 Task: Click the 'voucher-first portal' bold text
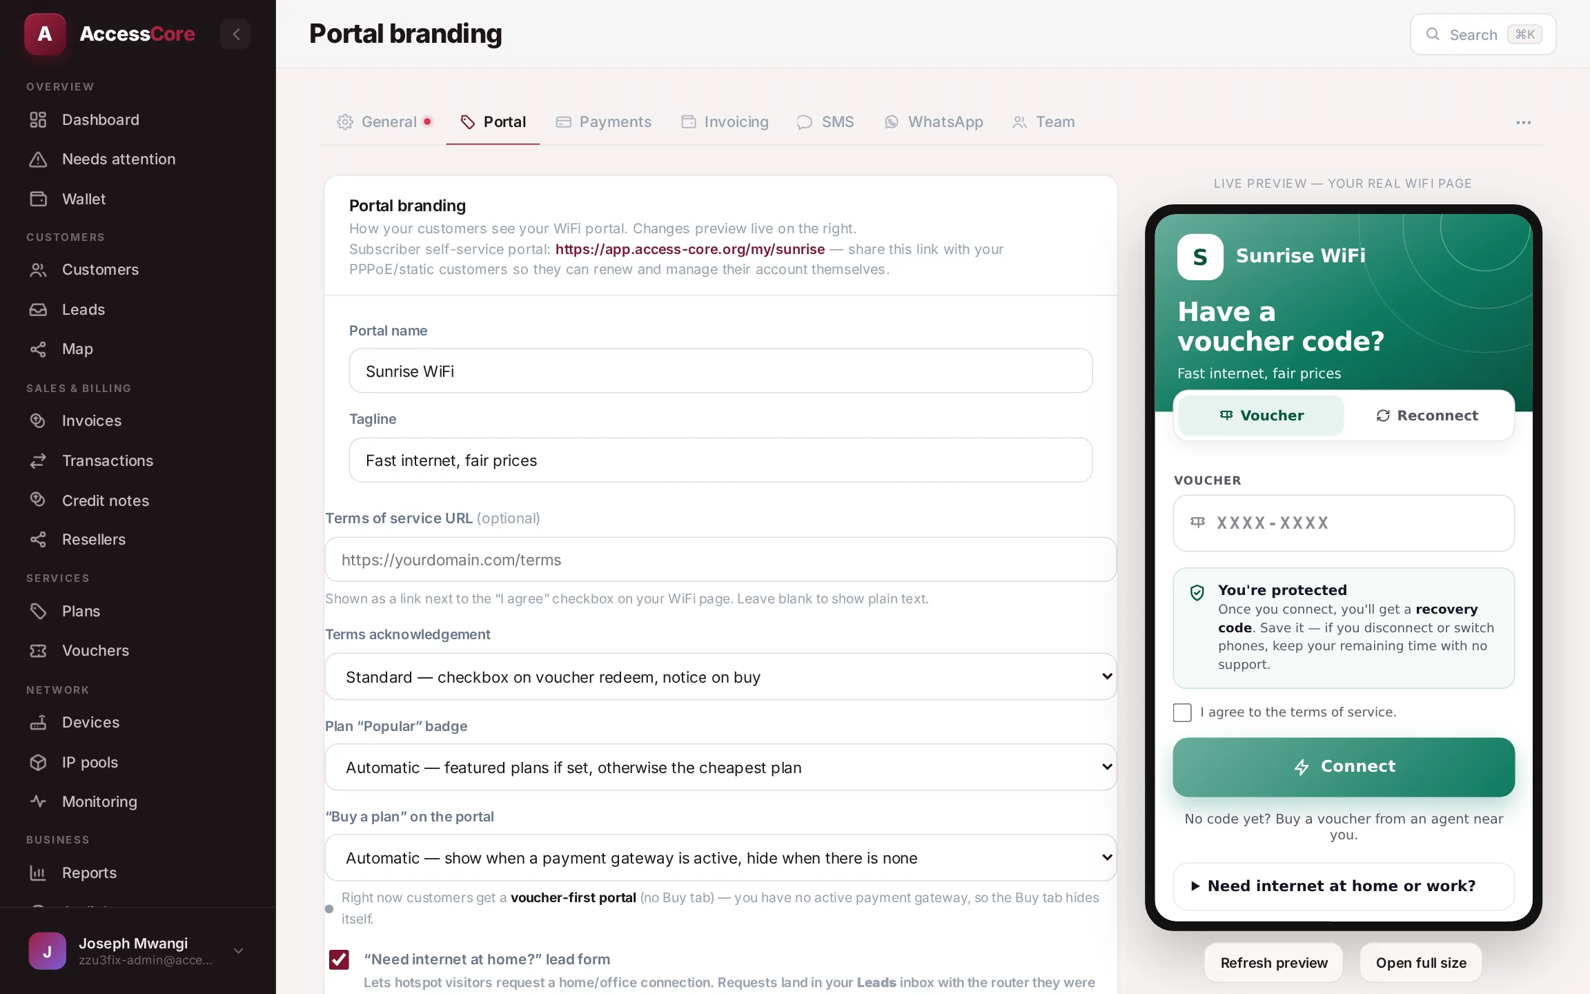click(x=573, y=897)
